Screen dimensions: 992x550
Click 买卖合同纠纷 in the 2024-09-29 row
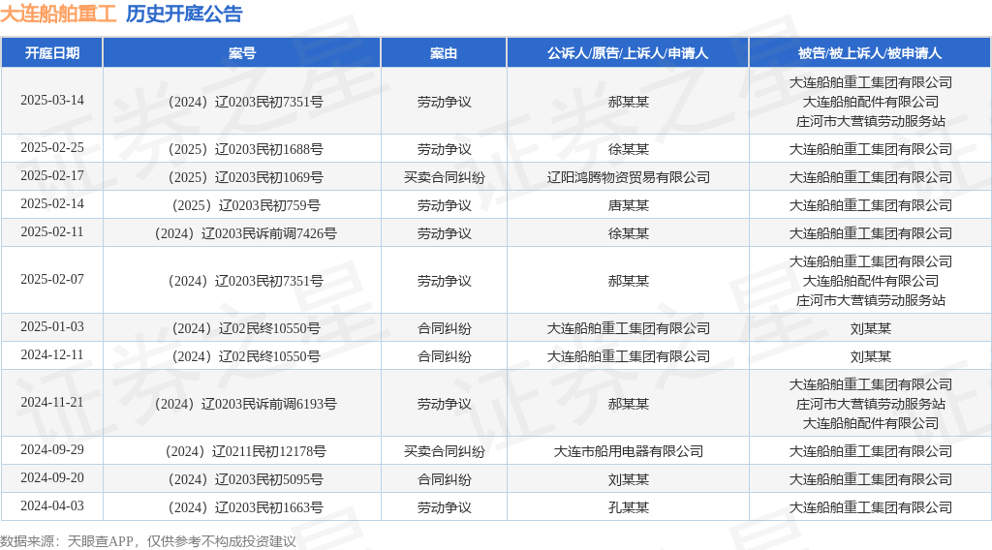pos(444,451)
